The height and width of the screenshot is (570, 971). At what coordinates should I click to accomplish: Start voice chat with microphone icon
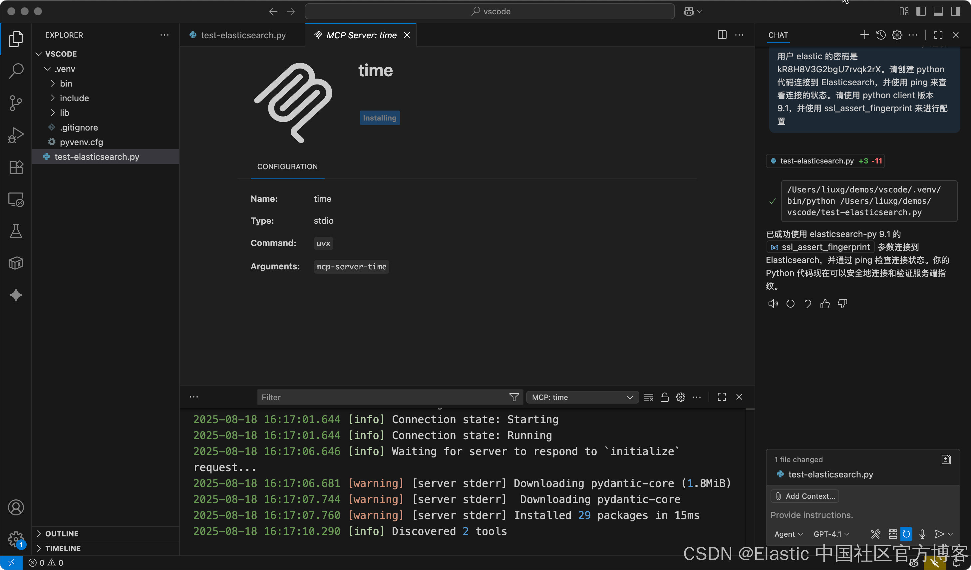pos(922,534)
